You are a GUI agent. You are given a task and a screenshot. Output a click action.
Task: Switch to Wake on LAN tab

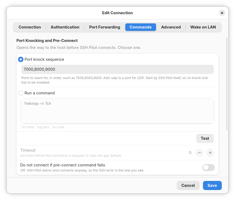tap(203, 27)
